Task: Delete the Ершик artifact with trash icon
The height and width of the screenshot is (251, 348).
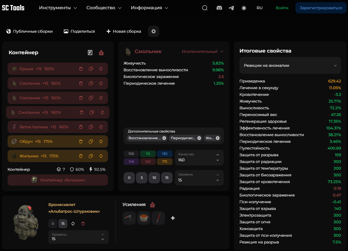Action: [81, 69]
